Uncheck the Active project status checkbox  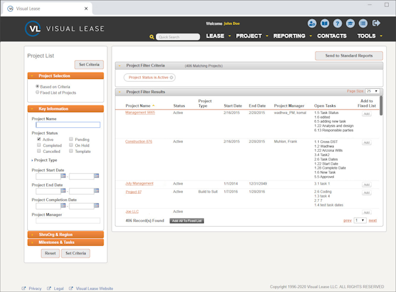(39, 139)
